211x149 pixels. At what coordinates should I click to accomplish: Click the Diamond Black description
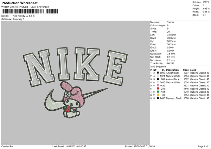[x=174, y=98]
